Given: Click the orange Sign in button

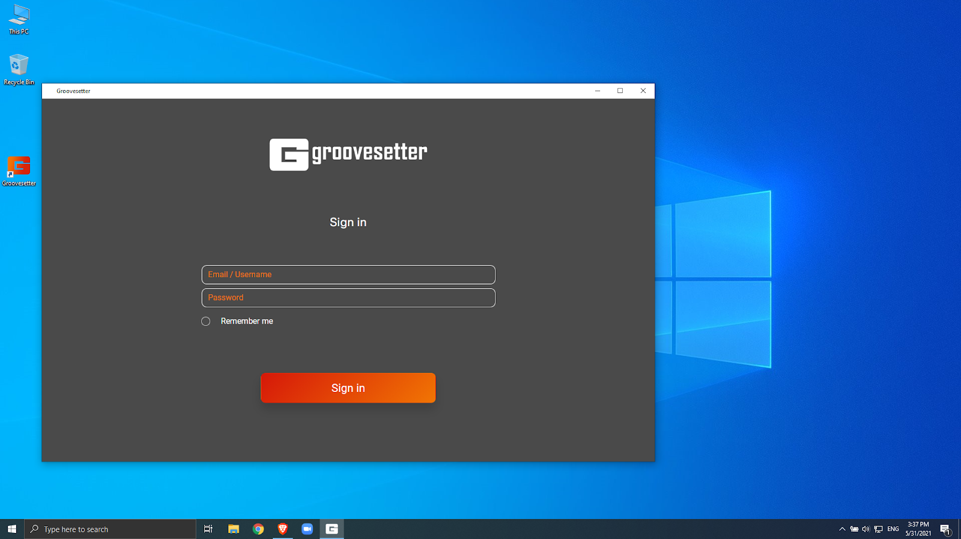Looking at the screenshot, I should click(348, 388).
